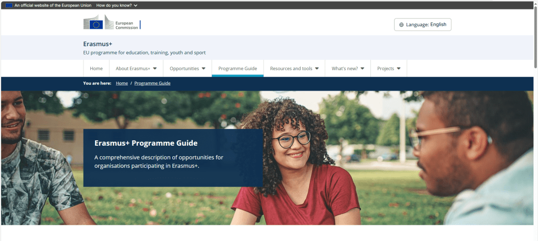Expand the Projects menu arrow

click(x=398, y=69)
